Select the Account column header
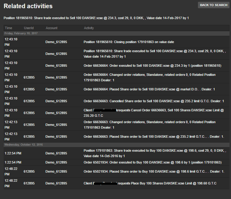The image size is (231, 199). click(52, 28)
